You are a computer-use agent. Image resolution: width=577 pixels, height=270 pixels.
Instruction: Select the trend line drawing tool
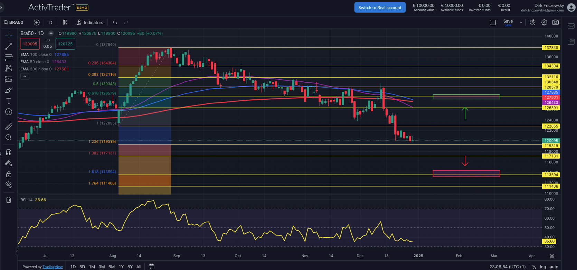click(9, 47)
